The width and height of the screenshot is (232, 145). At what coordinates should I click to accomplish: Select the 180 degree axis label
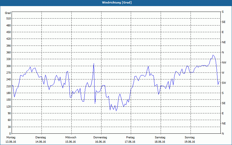pyautogui.click(x=8, y=93)
